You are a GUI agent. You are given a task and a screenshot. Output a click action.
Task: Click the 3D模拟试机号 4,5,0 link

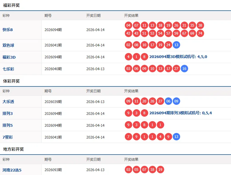(178, 57)
